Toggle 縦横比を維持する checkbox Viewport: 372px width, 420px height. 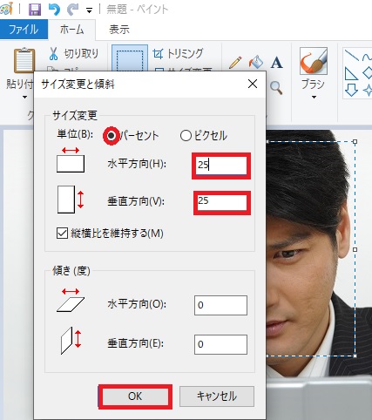[62, 233]
